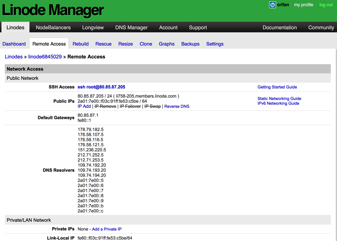This screenshot has width=337, height=241.
Task: Click the IP Add link
Action: tap(84, 106)
